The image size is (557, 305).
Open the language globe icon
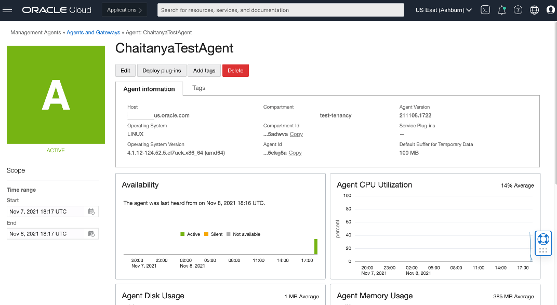(534, 10)
